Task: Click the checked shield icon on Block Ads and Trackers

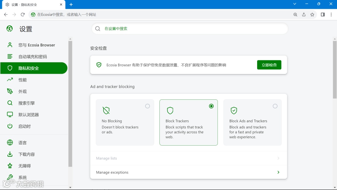Action: click(x=234, y=110)
